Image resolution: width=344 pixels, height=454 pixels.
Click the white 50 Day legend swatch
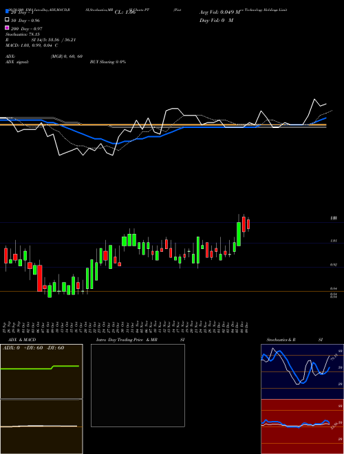point(7,20)
